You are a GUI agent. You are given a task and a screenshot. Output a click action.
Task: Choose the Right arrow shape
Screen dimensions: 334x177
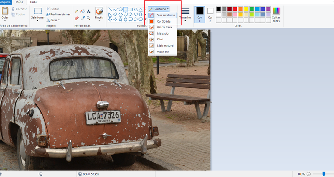[131, 14]
